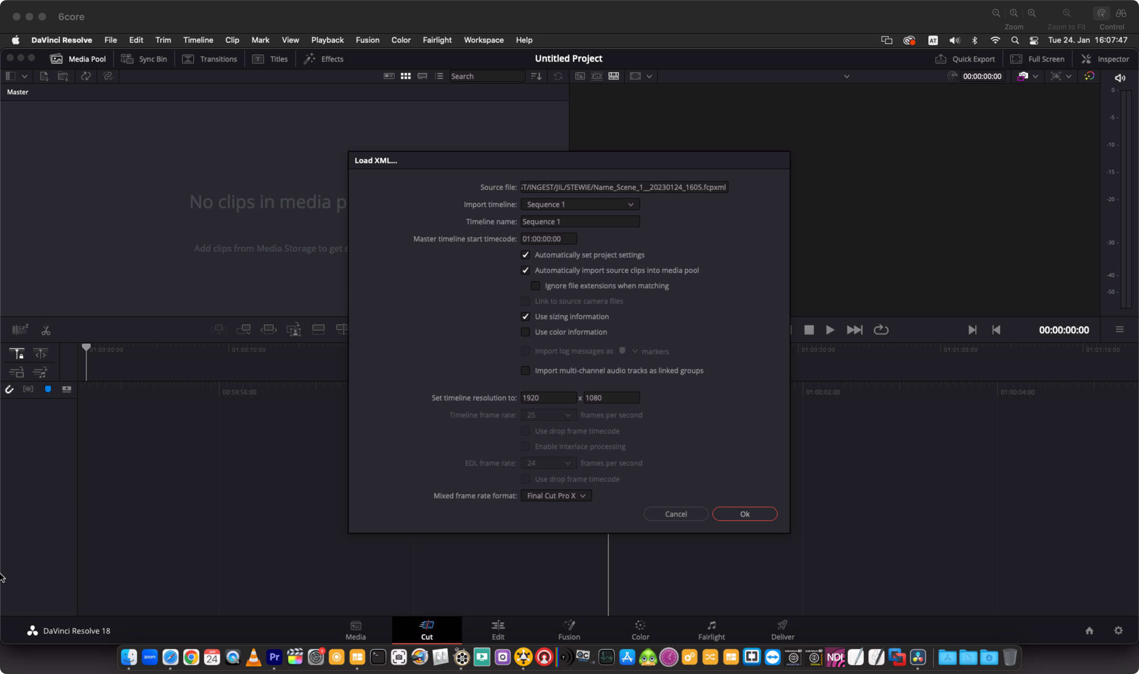Click the timeline resolution width field 1920
The width and height of the screenshot is (1139, 674).
pyautogui.click(x=549, y=398)
